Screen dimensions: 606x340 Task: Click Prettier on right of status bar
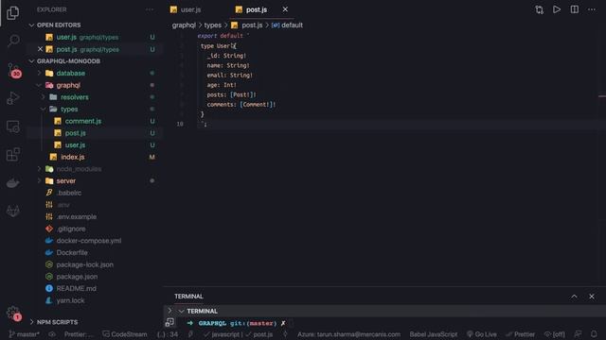coord(521,334)
